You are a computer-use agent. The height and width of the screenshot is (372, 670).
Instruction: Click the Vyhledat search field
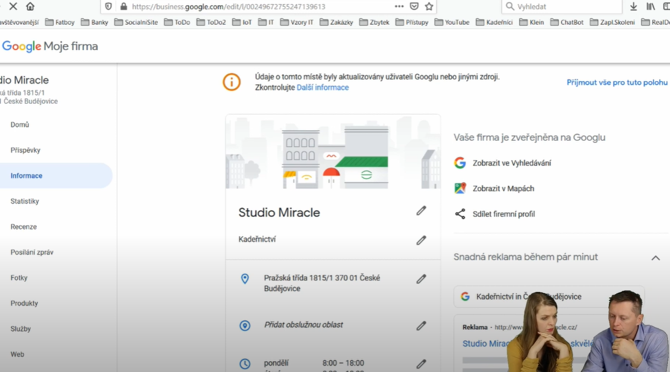(x=561, y=6)
